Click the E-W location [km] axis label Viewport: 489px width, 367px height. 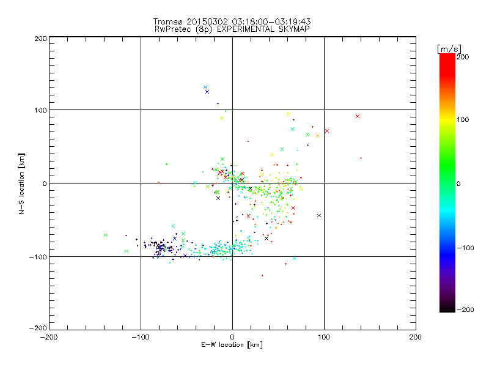[x=232, y=346]
